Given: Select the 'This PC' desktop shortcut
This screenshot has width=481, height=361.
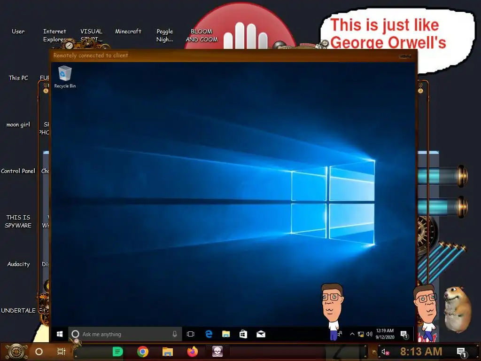Looking at the screenshot, I should click(x=18, y=78).
